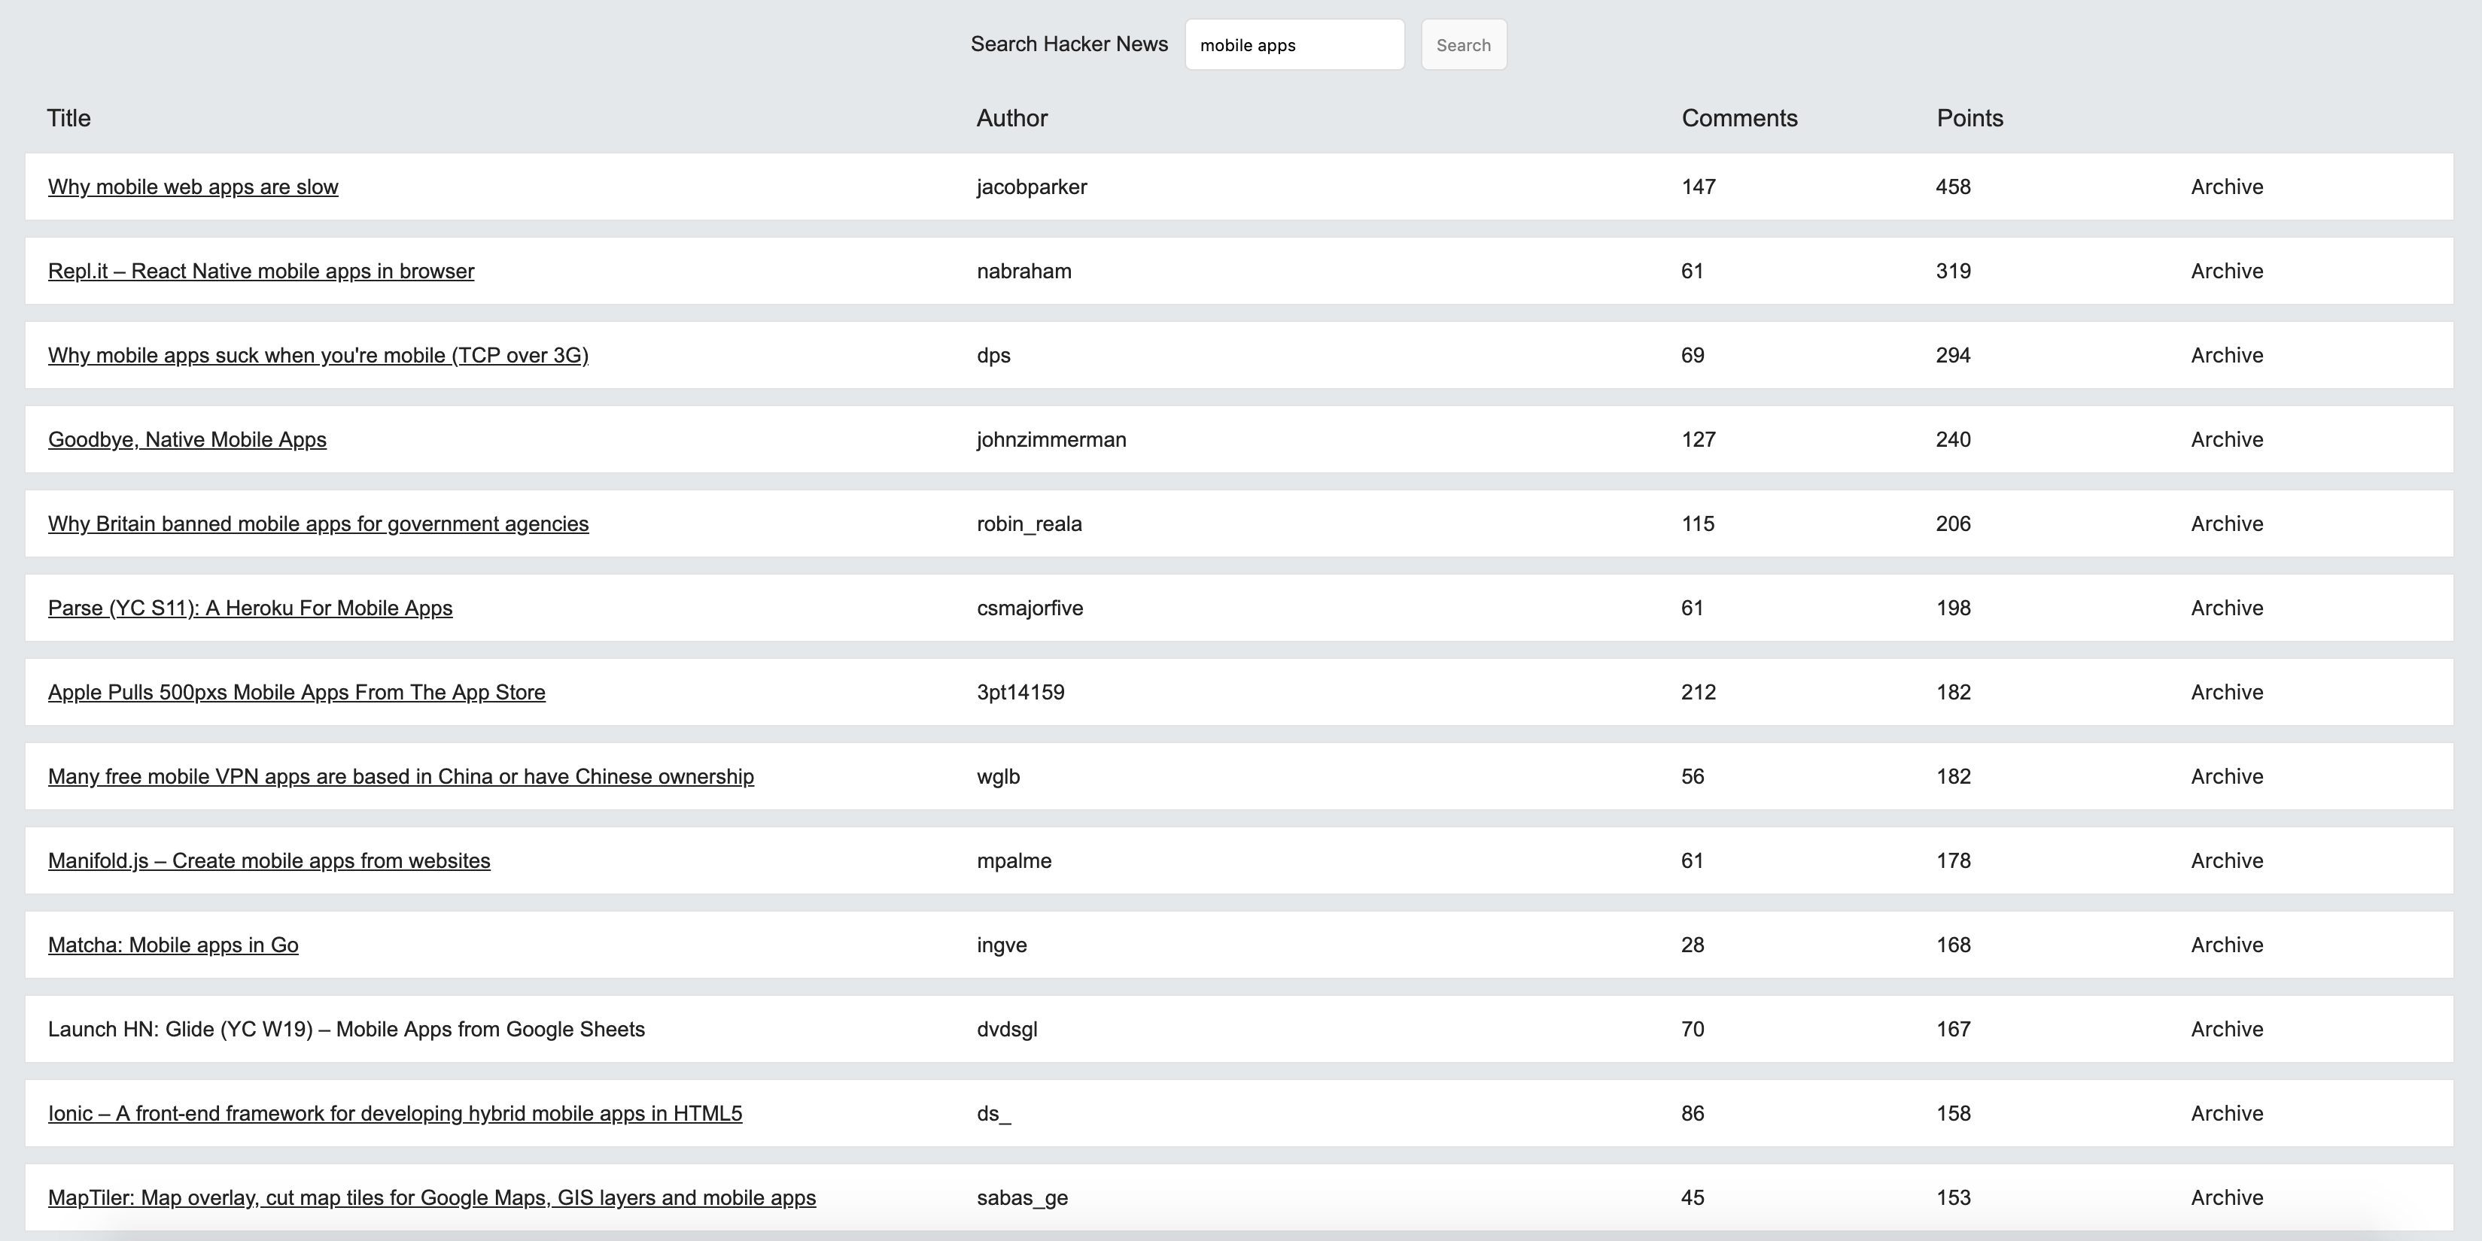Open the Manifold.js story link
Screen dimensions: 2482x1241
tap(269, 860)
